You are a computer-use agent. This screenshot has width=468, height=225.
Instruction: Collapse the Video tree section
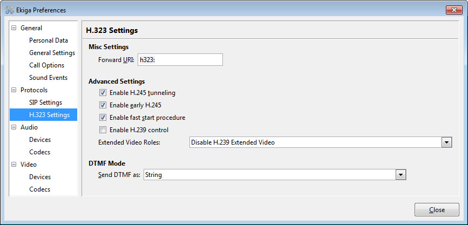(13, 165)
